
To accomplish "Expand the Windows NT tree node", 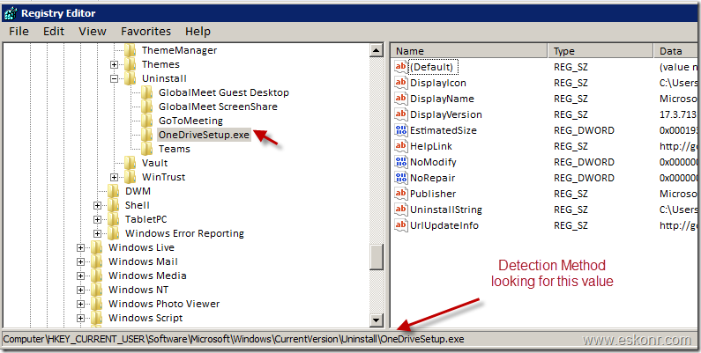I will point(80,290).
